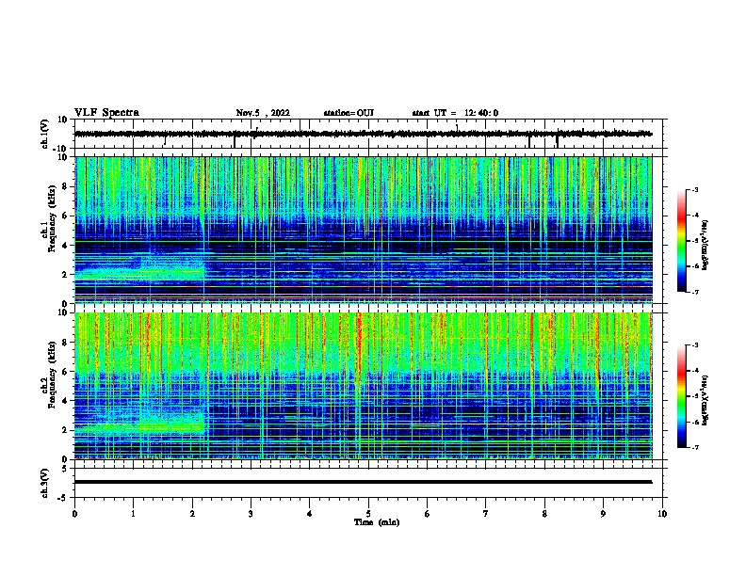This screenshot has width=746, height=576.
Task: Click the "-7" tick on ch.2 colorbar
Action: pos(694,448)
